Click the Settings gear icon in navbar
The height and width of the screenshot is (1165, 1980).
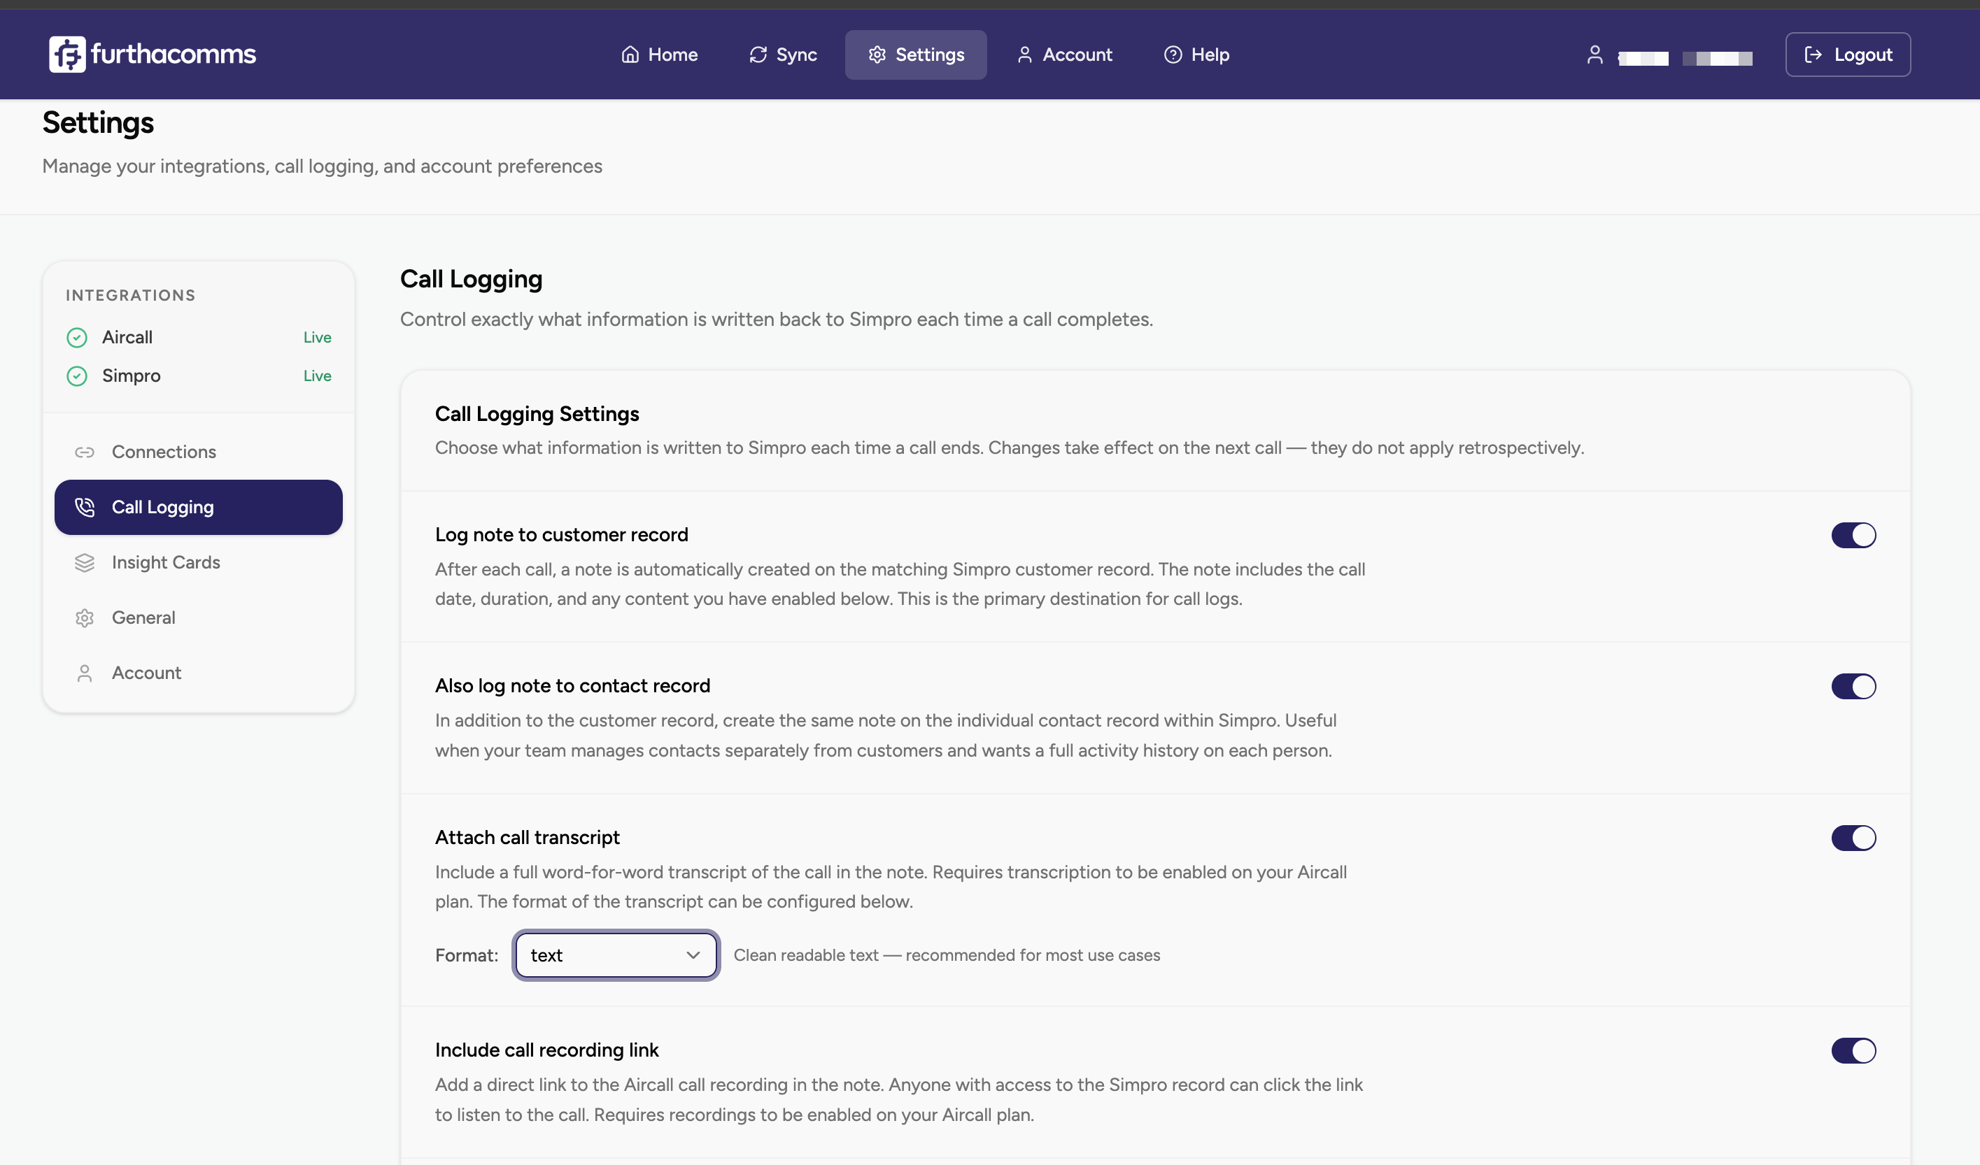(x=877, y=54)
